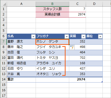
Task: Select column C header
Action: [x=77, y=4]
